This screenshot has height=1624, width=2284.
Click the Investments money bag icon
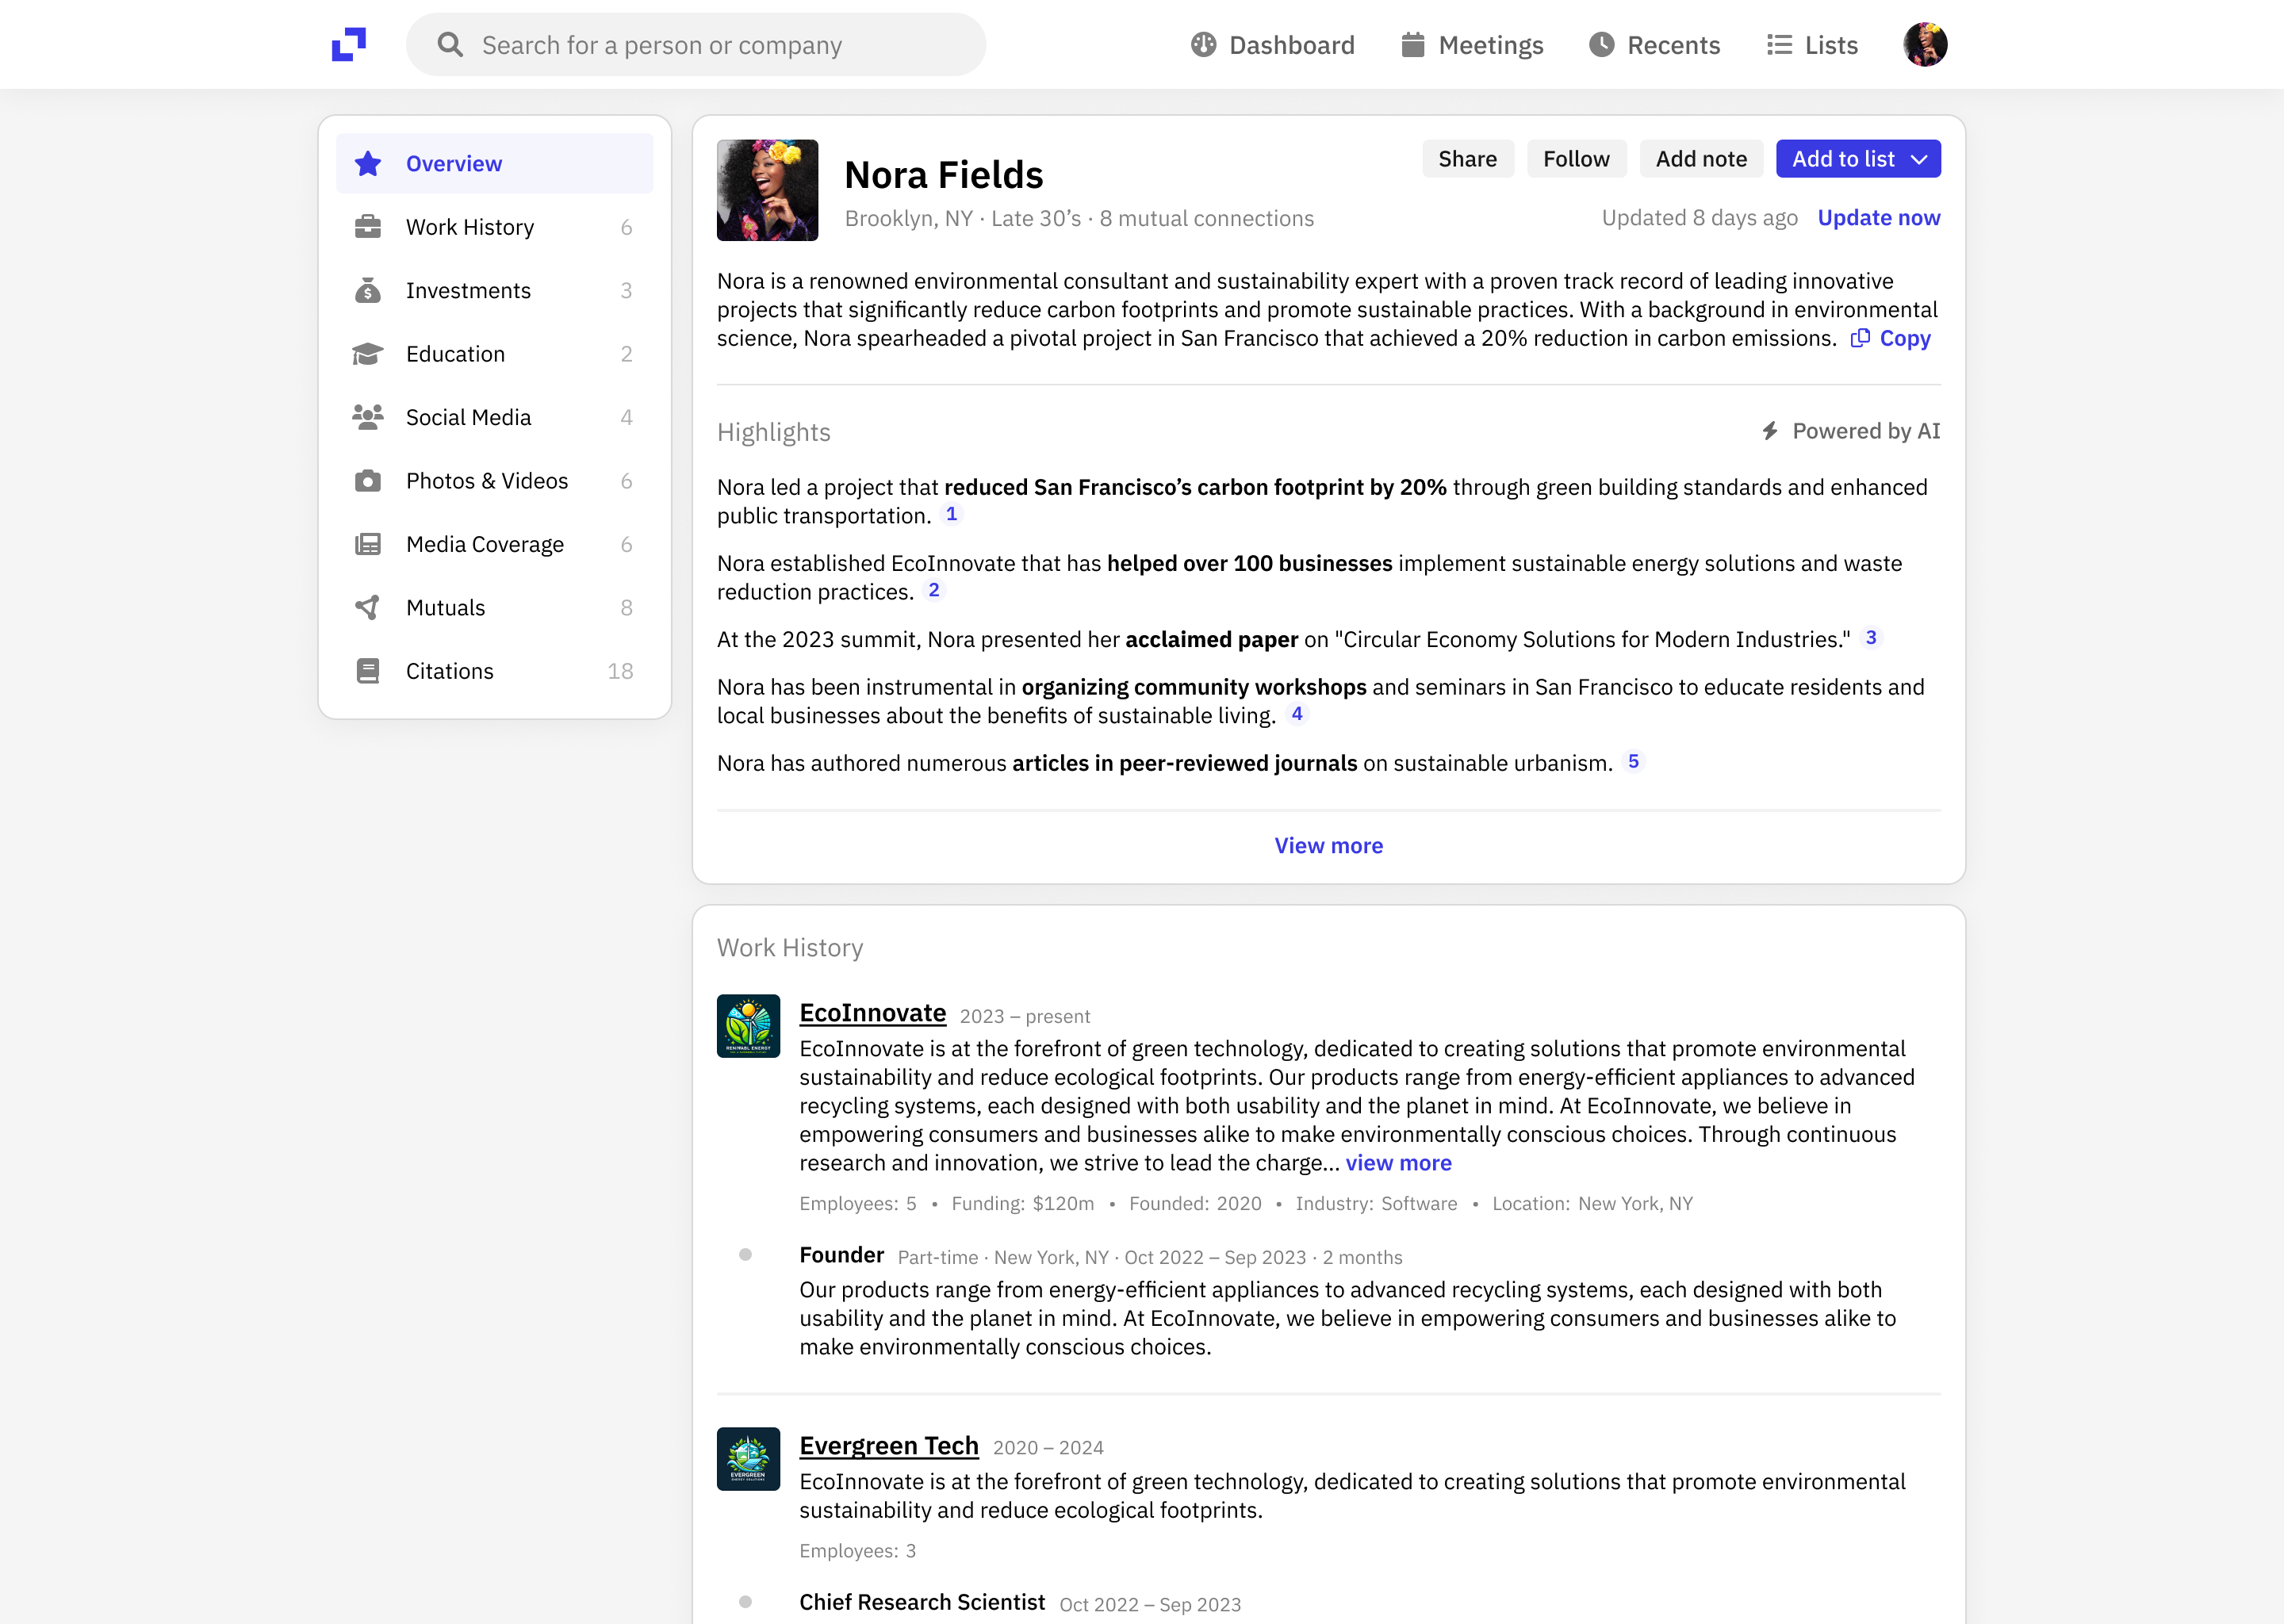click(368, 291)
